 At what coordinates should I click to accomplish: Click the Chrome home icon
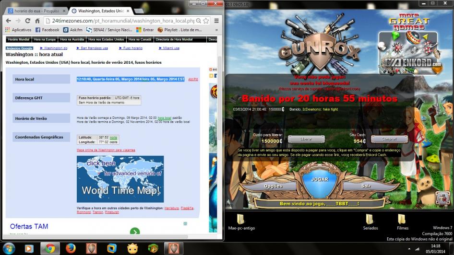tap(37, 21)
